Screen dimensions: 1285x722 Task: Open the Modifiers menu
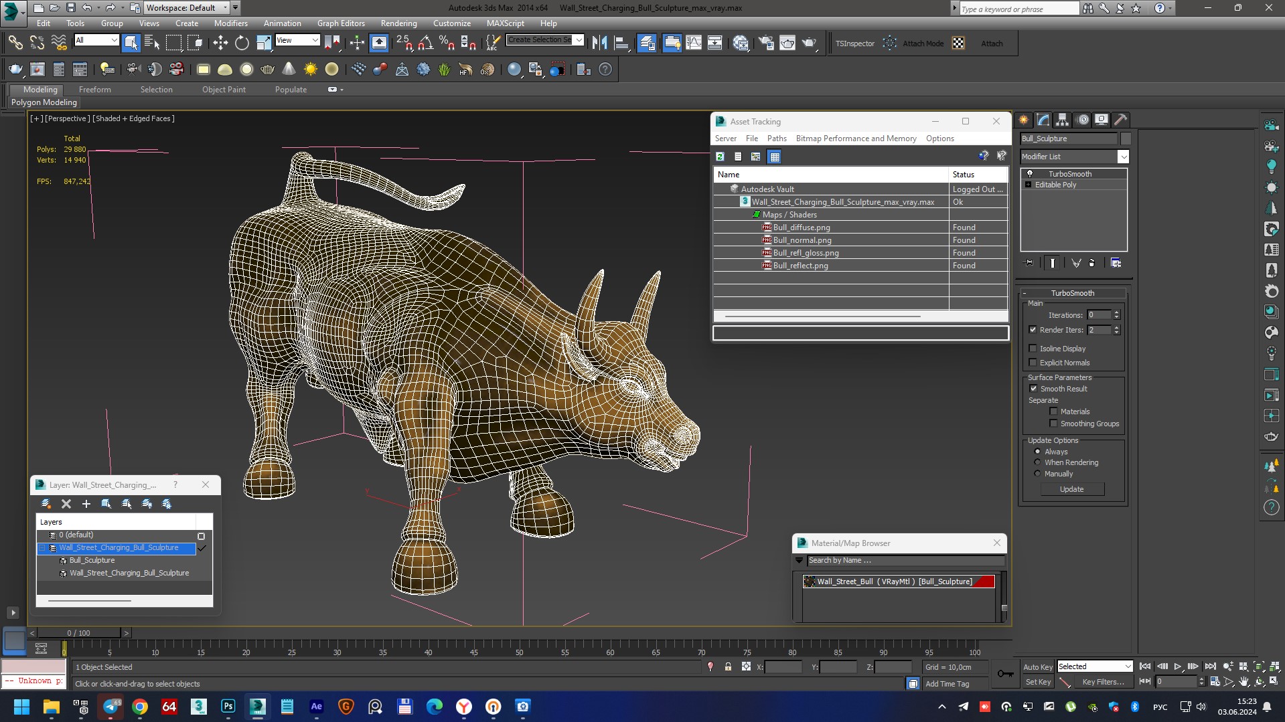231,23
